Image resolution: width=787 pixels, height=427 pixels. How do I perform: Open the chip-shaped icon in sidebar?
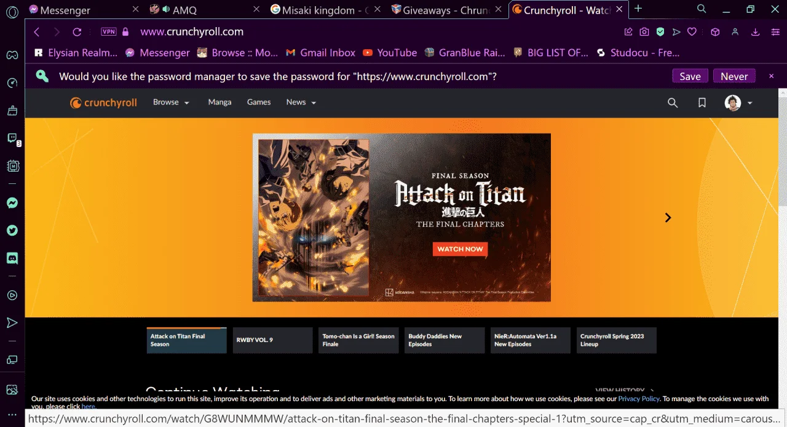[x=12, y=166]
